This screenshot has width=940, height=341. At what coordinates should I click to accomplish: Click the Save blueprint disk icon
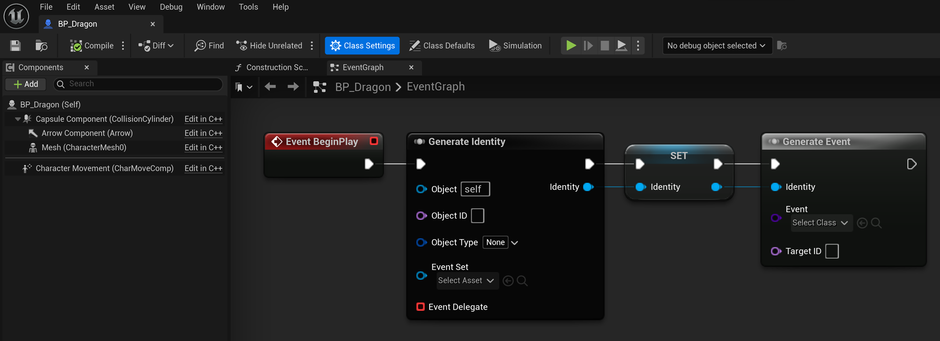point(15,45)
